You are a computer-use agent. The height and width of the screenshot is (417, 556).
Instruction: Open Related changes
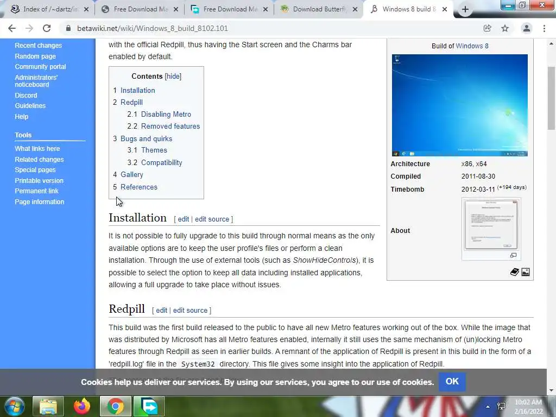click(39, 160)
